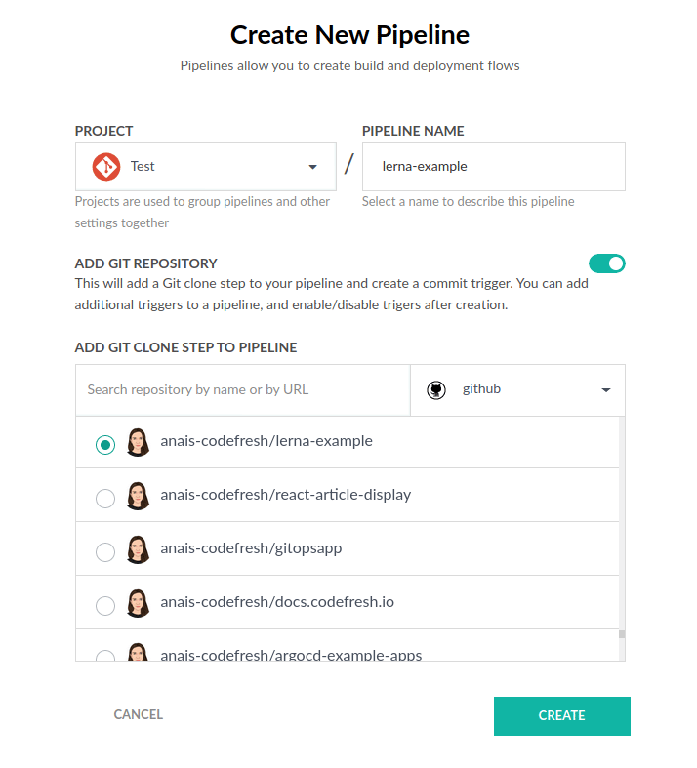Click the project dropdown arrow

click(x=312, y=167)
